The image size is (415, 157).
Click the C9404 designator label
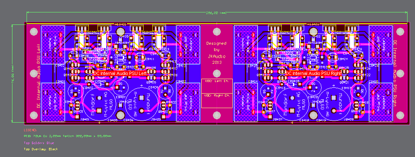tap(153, 87)
